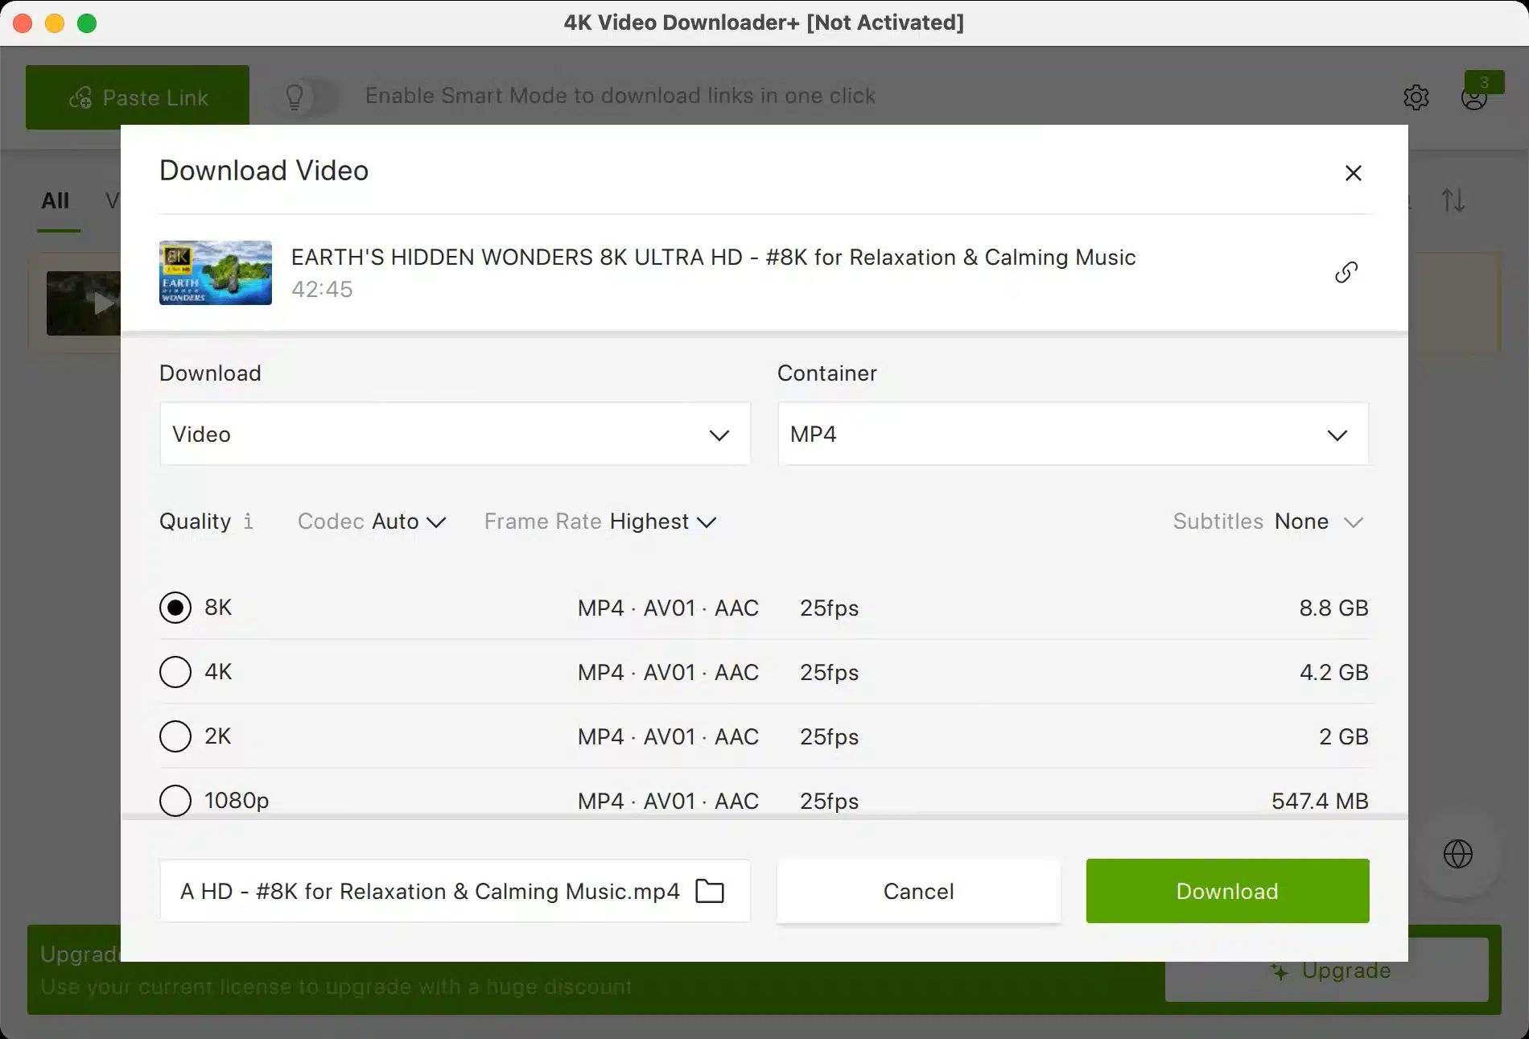Click Paste Link button
The width and height of the screenshot is (1529, 1039).
pyautogui.click(x=138, y=97)
